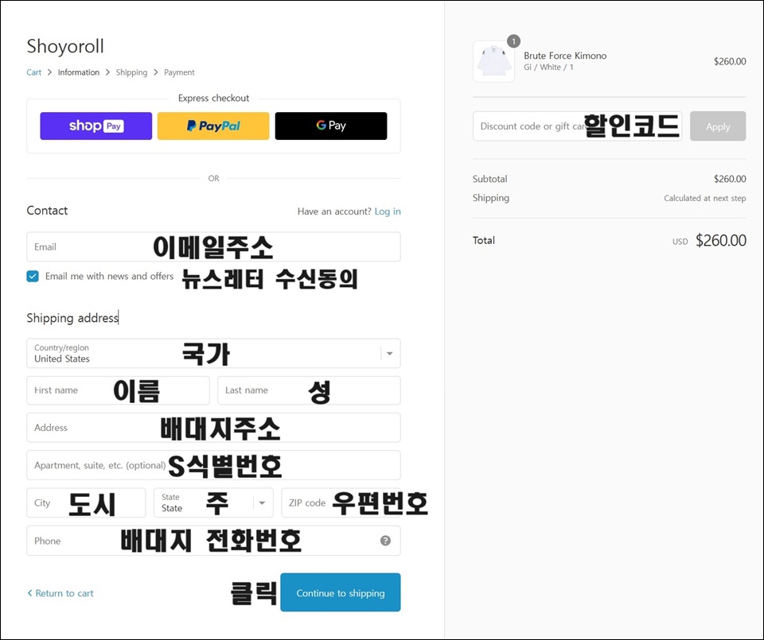Screen dimensions: 764x640
Task: Select the Shipping breadcrumb step
Action: pos(131,72)
